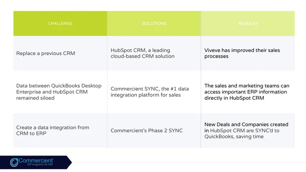This screenshot has height=172, width=306.
Task: Select 'directly in HubSpot CRM' text line
Action: 234,98
